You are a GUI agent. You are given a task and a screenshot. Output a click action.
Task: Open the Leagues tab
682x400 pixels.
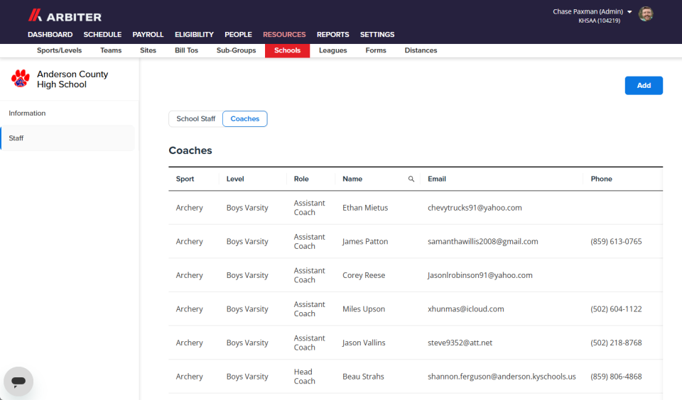[332, 50]
